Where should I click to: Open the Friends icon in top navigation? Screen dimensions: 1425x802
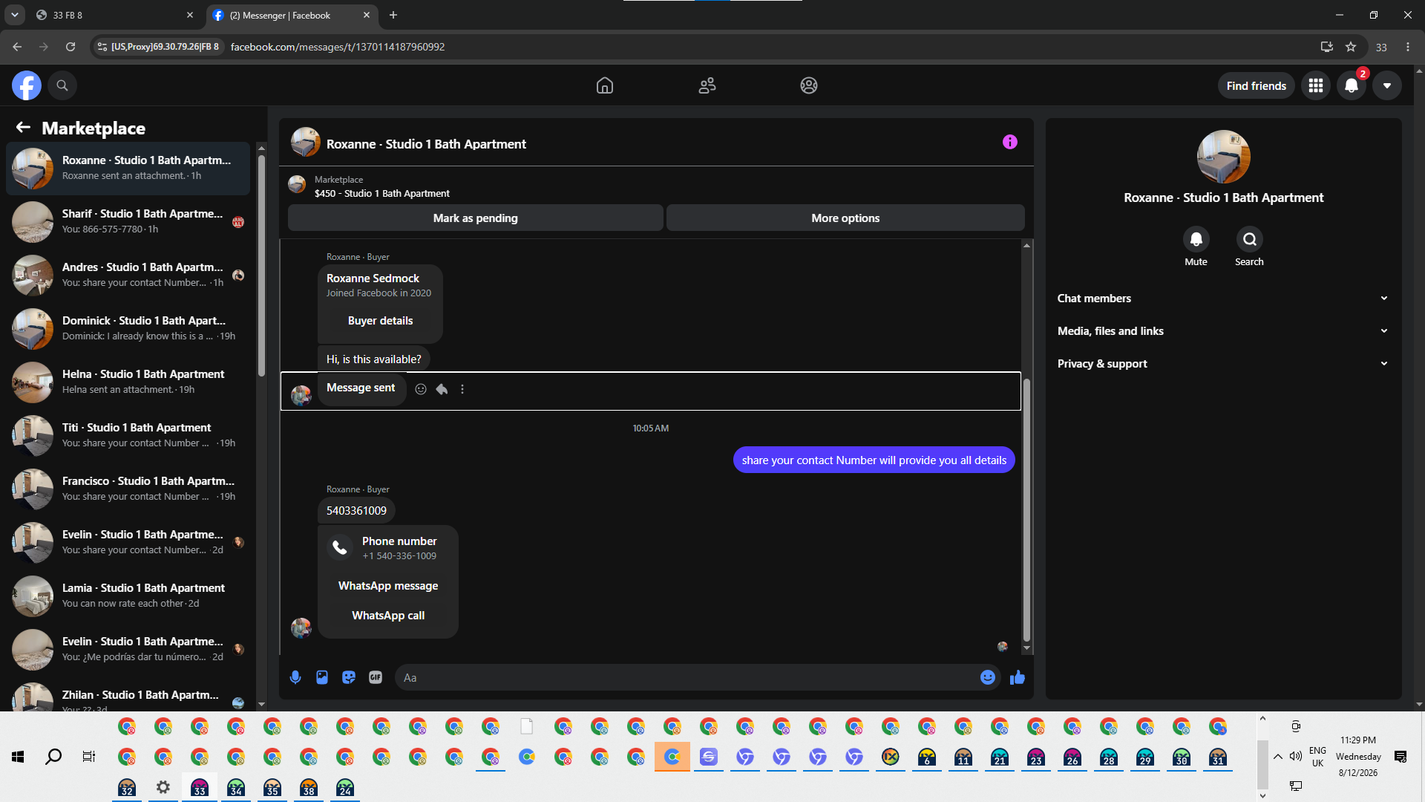pyautogui.click(x=707, y=85)
